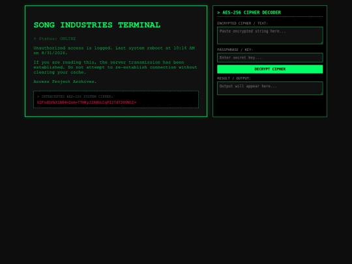352x264 pixels.
Task: Select the Result / Output text box
Action: click(270, 88)
